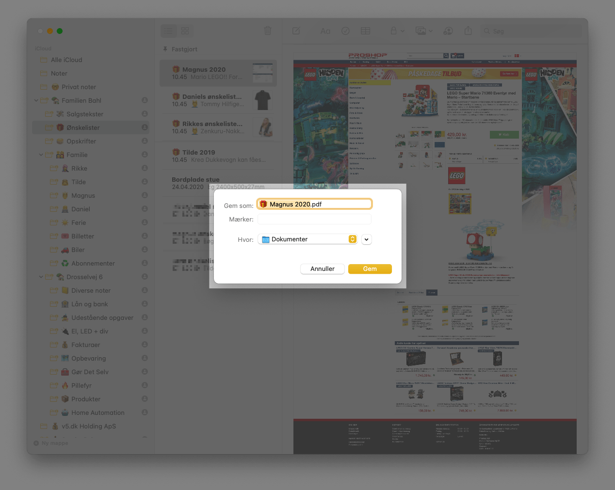Image resolution: width=615 pixels, height=490 pixels.
Task: Click shared-person icon on Pillefyr row
Action: point(145,385)
